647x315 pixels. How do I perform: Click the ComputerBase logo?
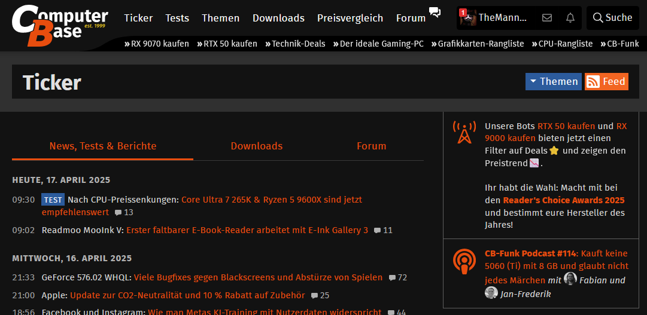coord(60,26)
